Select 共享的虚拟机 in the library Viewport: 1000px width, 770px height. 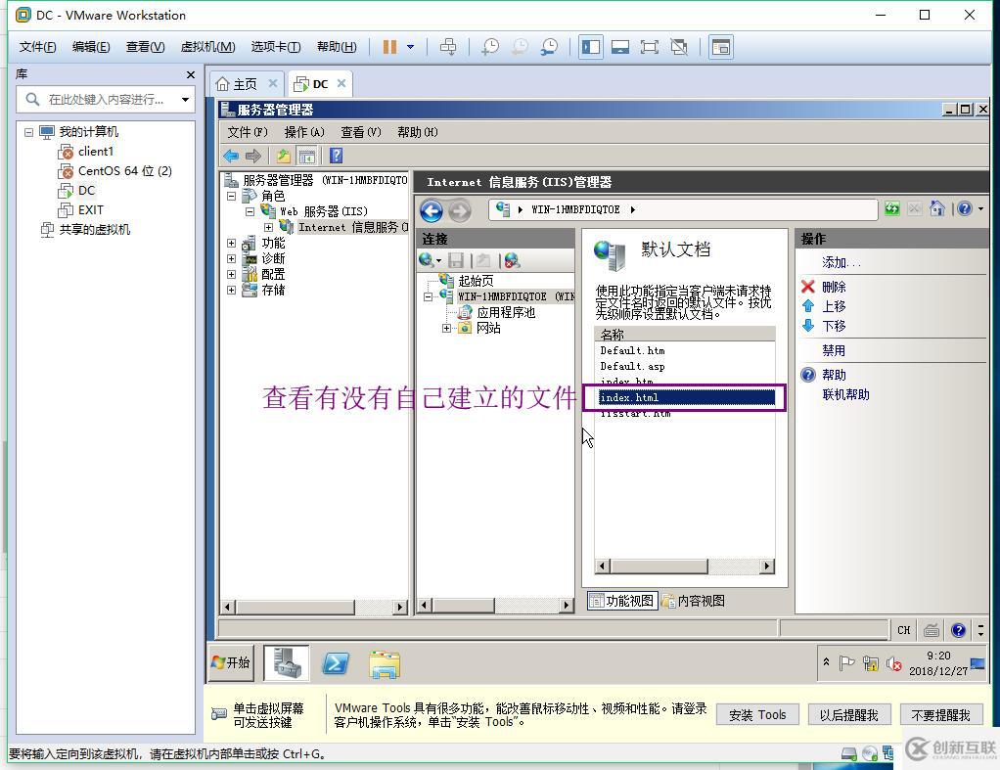[x=94, y=230]
